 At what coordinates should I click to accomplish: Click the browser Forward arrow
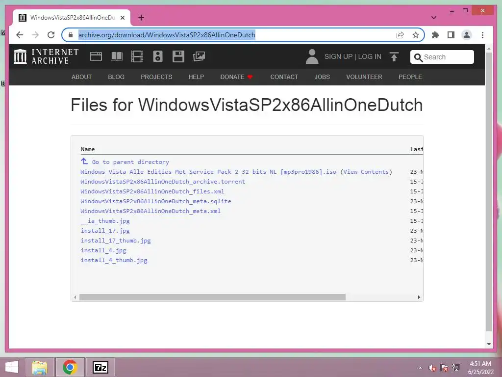tap(35, 35)
